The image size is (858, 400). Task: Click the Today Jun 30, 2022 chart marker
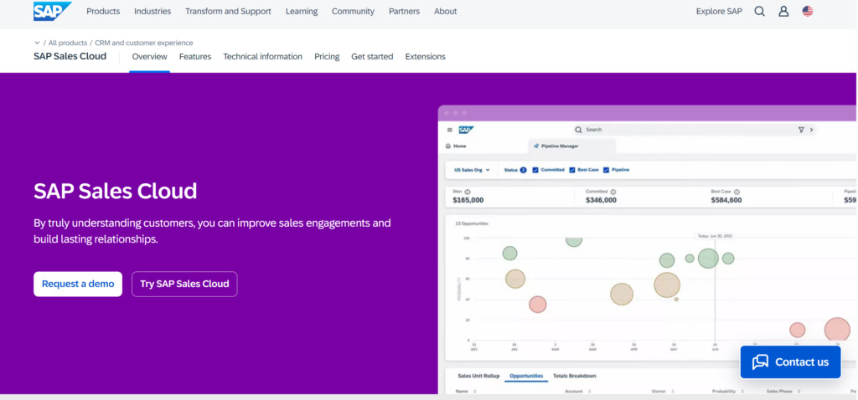coord(714,236)
